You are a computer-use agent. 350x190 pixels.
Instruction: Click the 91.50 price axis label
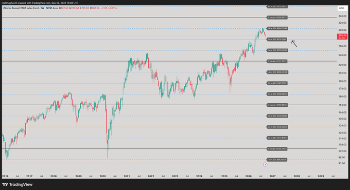342,163
